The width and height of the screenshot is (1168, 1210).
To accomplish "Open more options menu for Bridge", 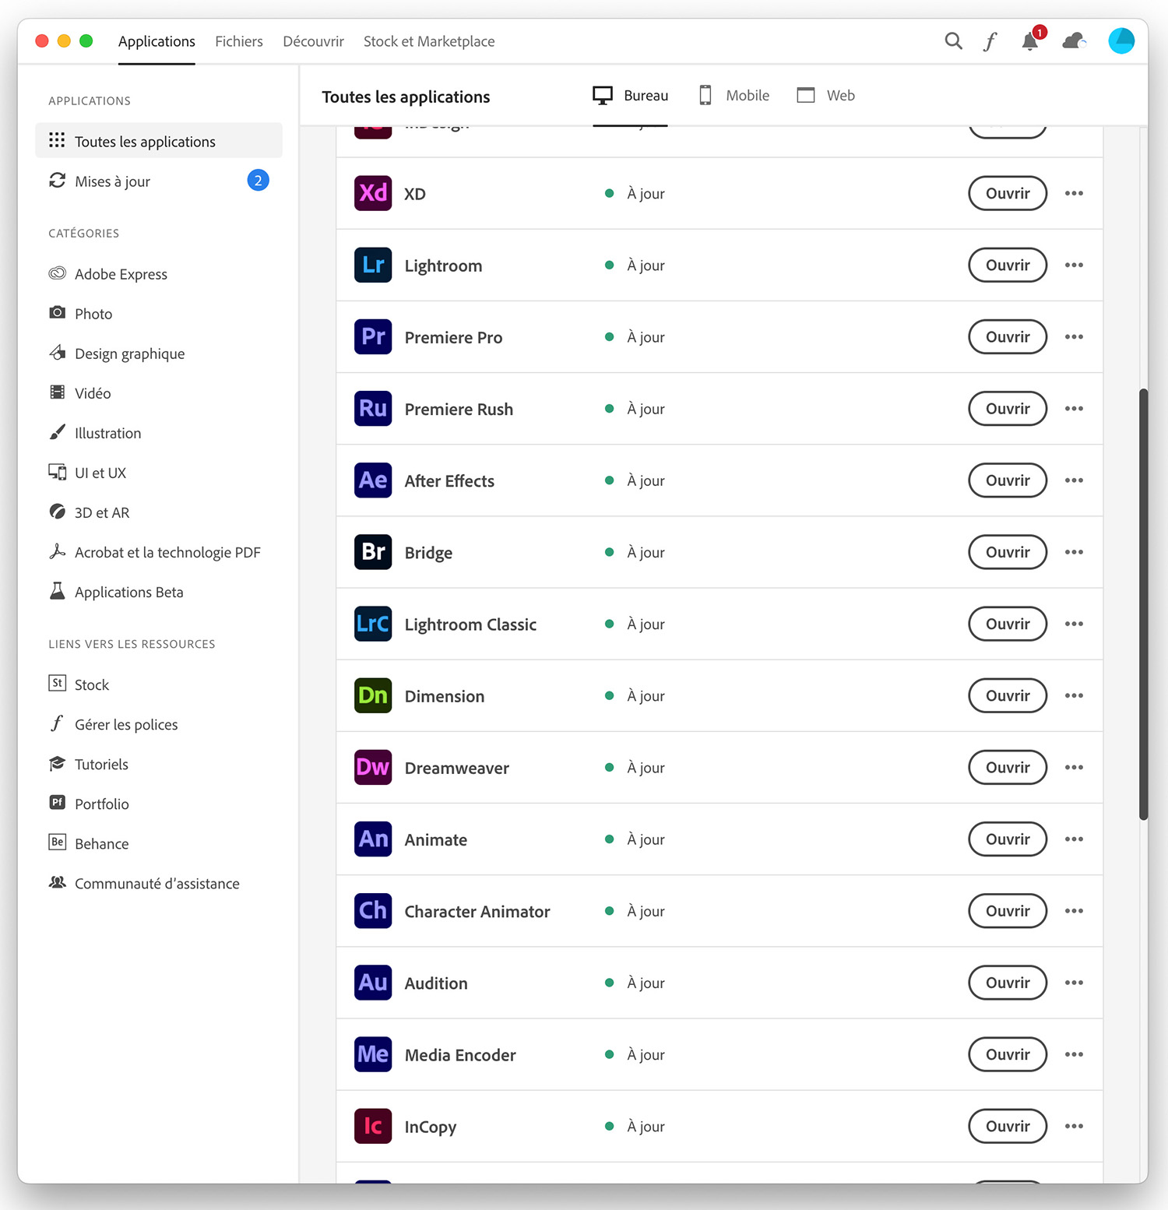I will pos(1074,552).
